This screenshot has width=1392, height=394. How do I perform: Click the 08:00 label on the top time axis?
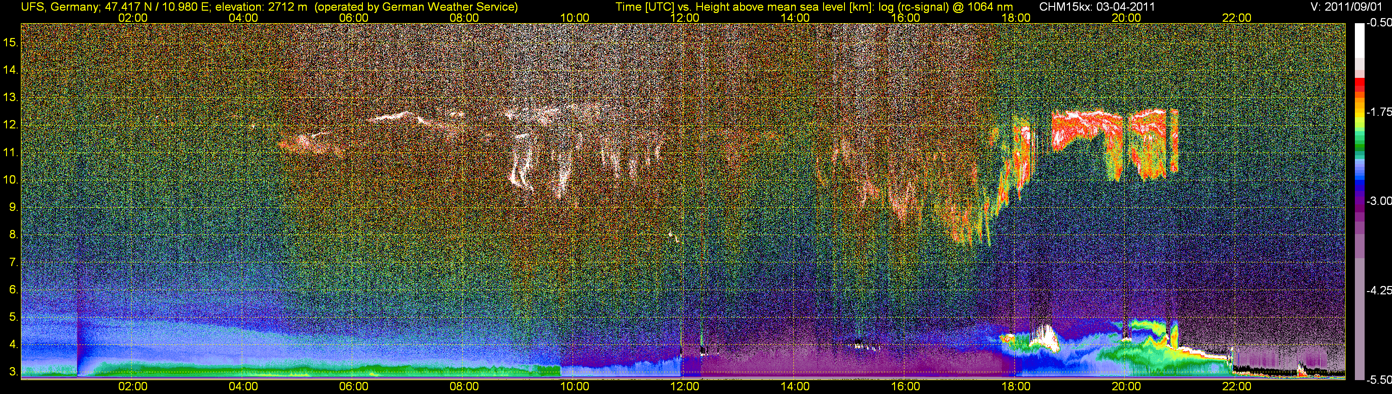click(464, 18)
